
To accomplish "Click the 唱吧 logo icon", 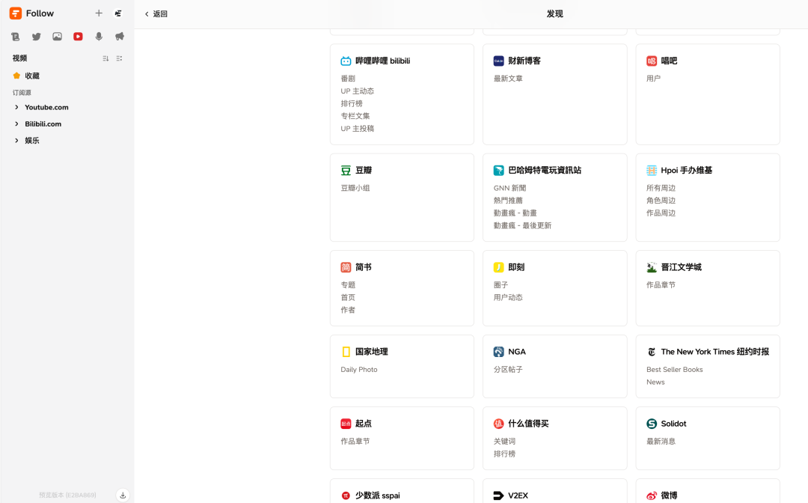I will pyautogui.click(x=652, y=61).
